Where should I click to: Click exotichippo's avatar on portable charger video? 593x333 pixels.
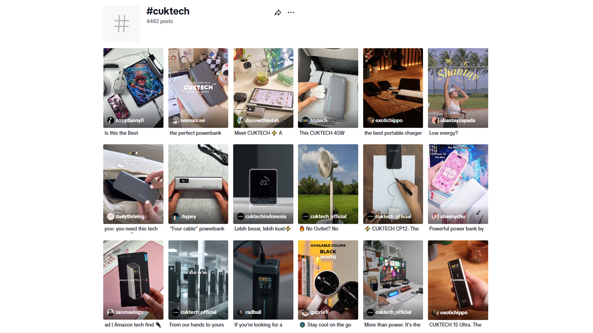tap(370, 120)
